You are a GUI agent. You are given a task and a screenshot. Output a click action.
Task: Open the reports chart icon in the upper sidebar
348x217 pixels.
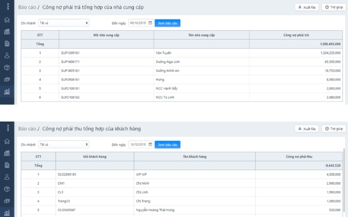pyautogui.click(x=7, y=91)
